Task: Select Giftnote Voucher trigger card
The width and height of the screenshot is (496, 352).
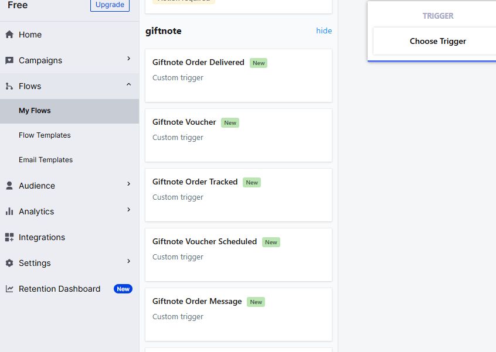Action: pyautogui.click(x=239, y=135)
